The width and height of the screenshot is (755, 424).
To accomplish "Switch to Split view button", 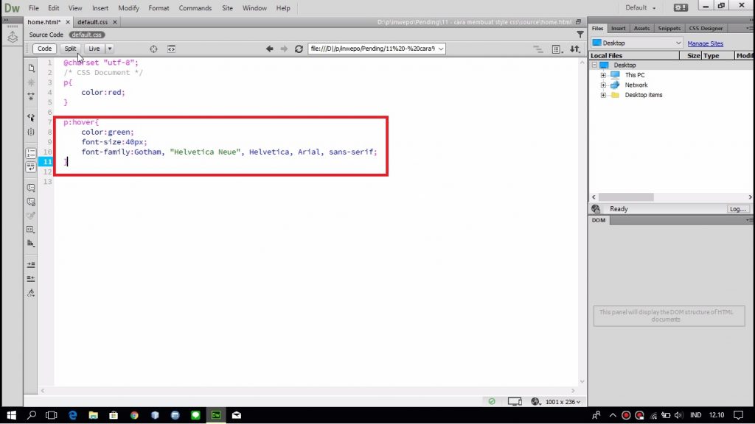I will [x=70, y=49].
